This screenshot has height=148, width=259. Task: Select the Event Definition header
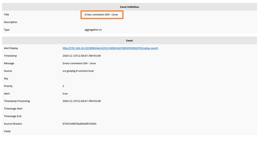(129, 7)
